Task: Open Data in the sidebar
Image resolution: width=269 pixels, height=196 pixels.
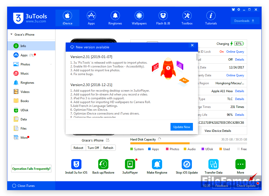Action: point(31,119)
